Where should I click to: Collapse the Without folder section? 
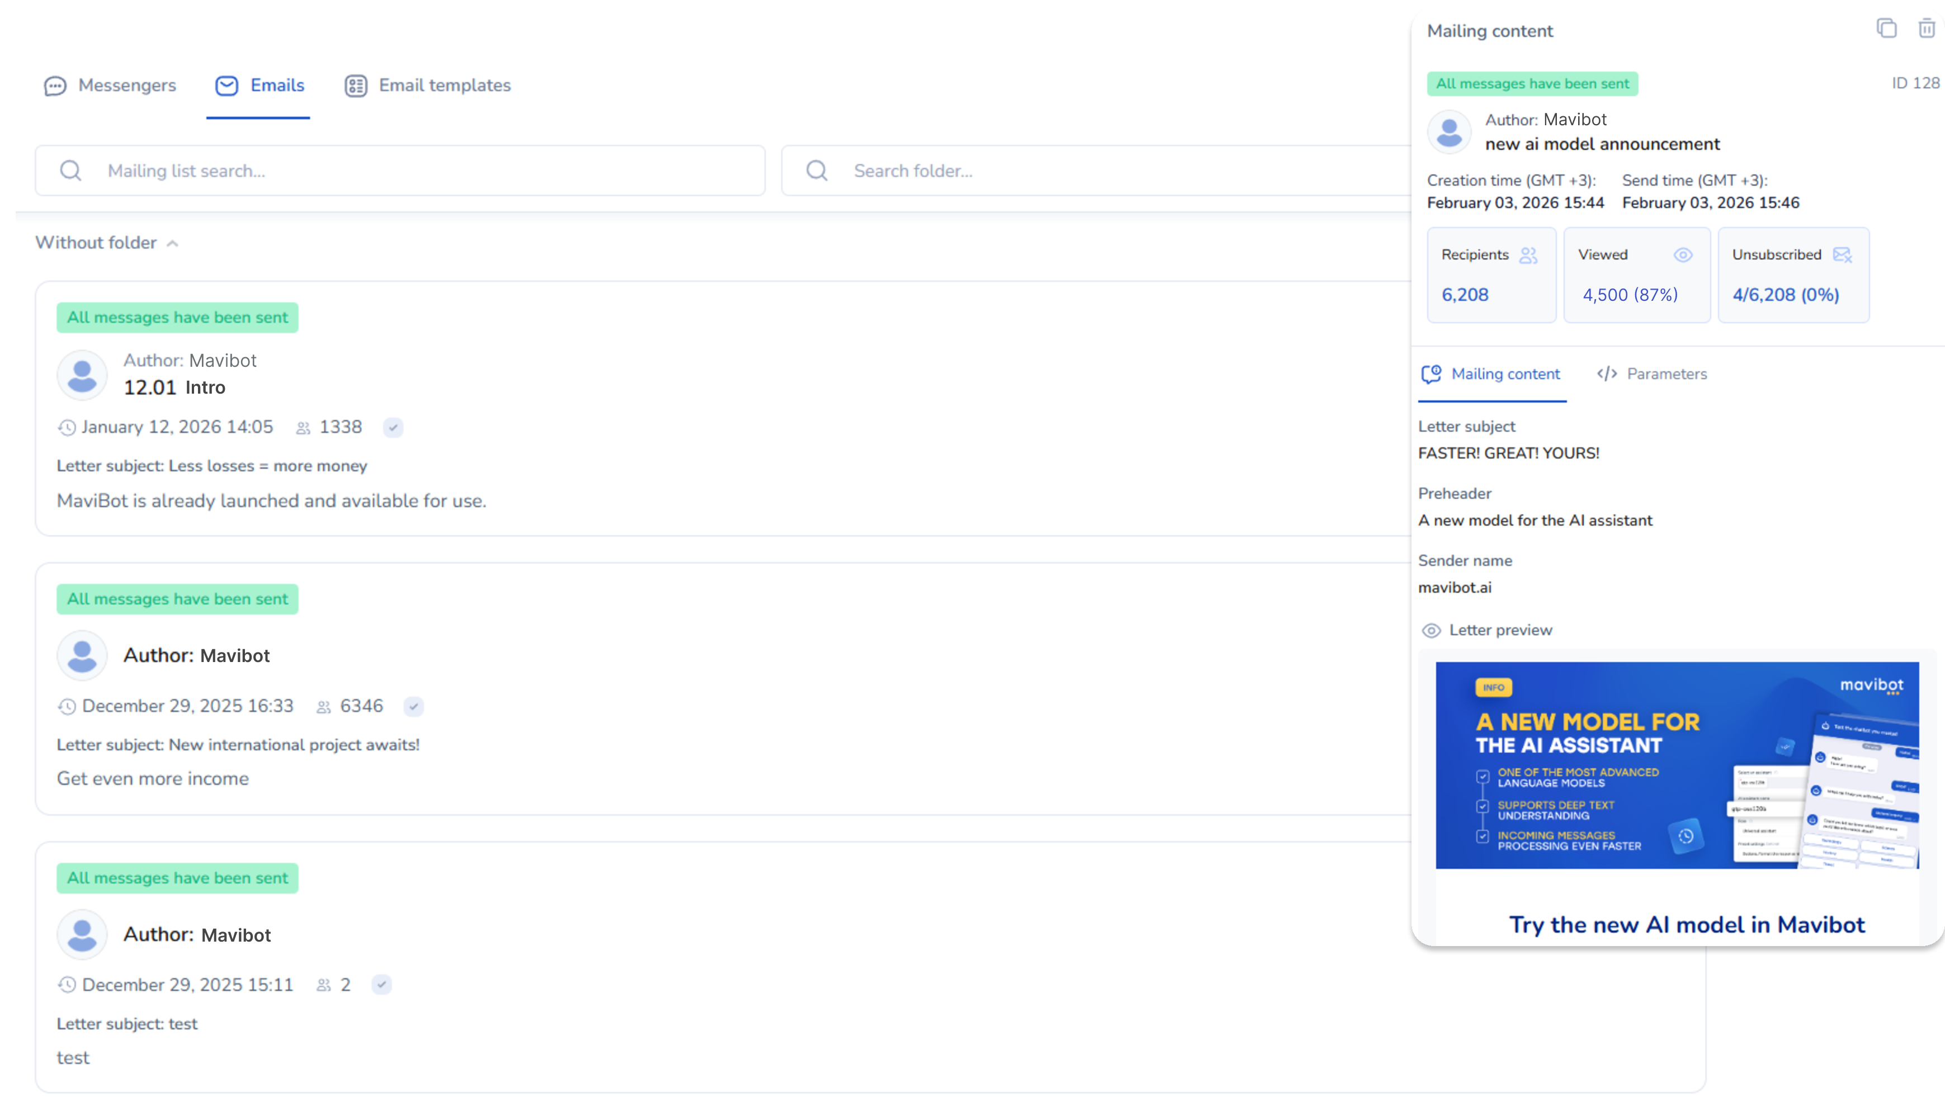pos(172,243)
